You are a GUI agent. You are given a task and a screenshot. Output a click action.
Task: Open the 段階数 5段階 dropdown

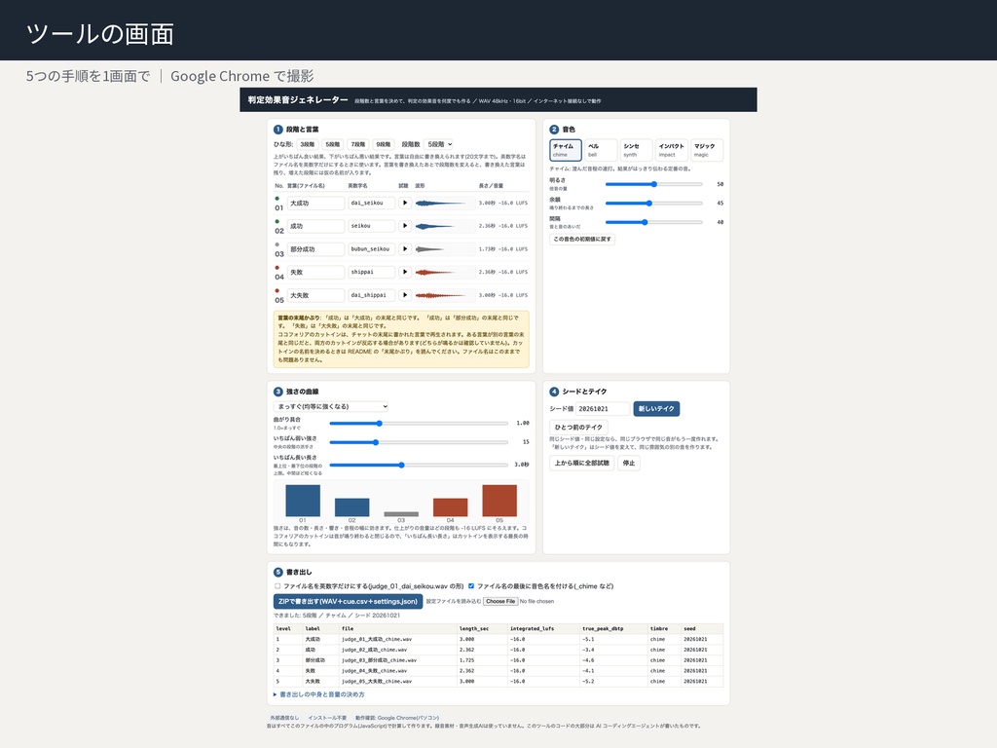coord(439,144)
